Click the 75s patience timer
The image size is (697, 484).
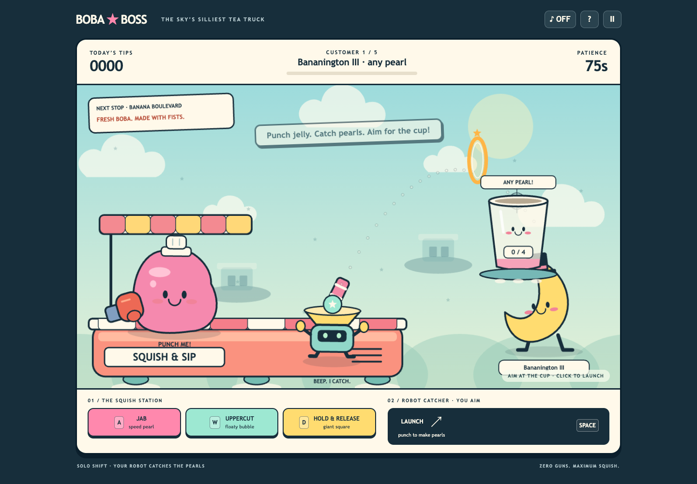click(596, 66)
